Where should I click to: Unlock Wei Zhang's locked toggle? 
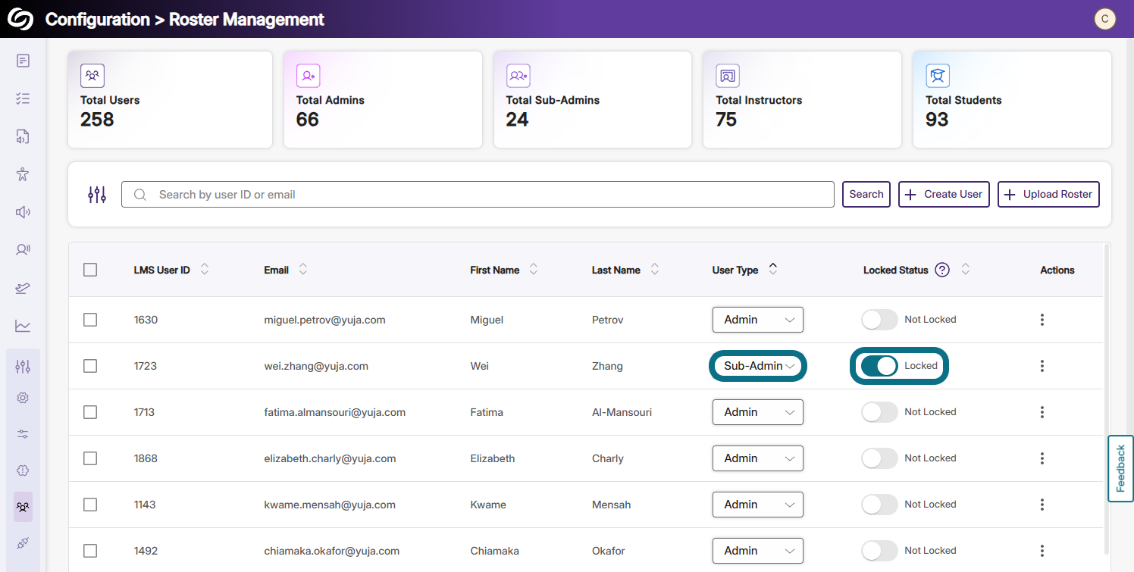pyautogui.click(x=879, y=366)
